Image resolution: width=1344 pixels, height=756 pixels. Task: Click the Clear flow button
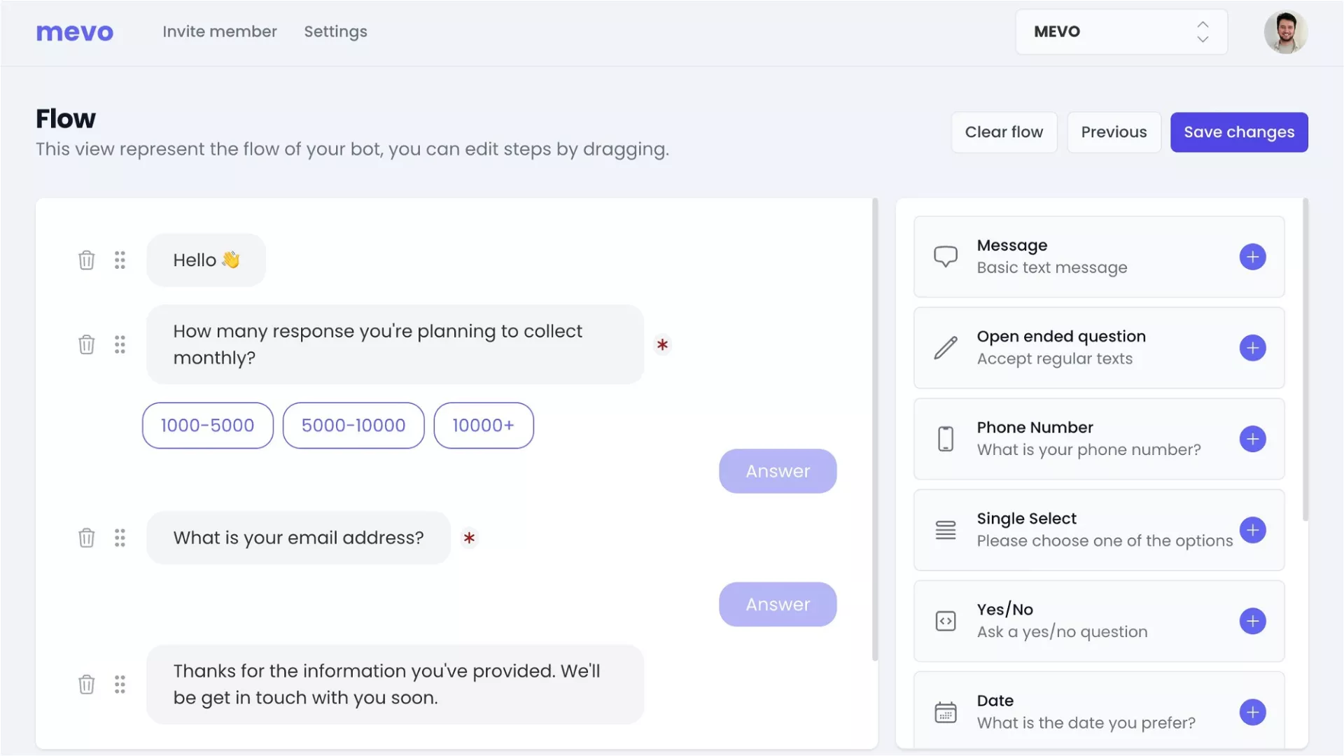click(1003, 132)
